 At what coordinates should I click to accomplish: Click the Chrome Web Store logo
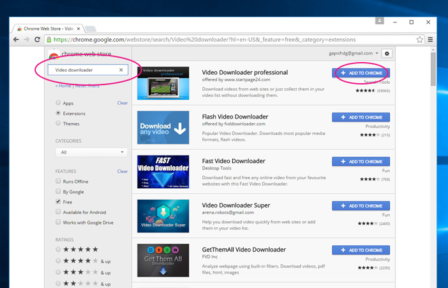[x=54, y=54]
